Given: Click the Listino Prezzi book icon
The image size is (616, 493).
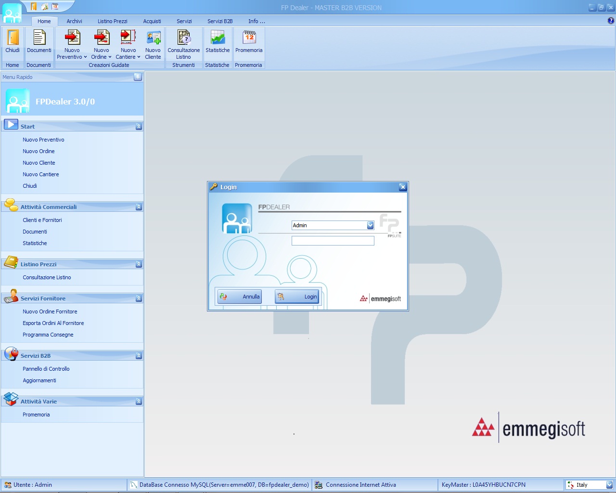Looking at the screenshot, I should click(x=11, y=262).
